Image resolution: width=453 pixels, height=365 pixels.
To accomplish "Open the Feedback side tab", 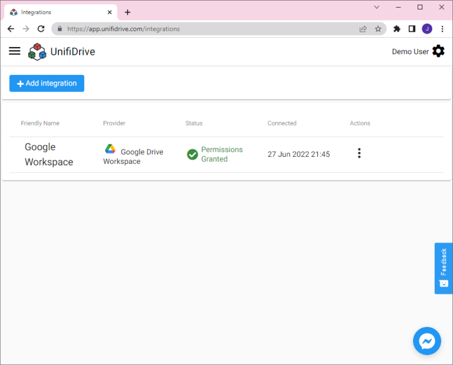I will (x=444, y=268).
